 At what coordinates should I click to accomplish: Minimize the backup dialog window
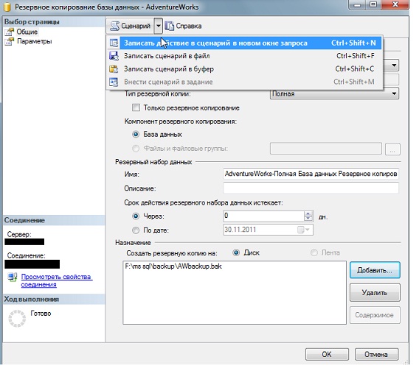click(x=358, y=5)
